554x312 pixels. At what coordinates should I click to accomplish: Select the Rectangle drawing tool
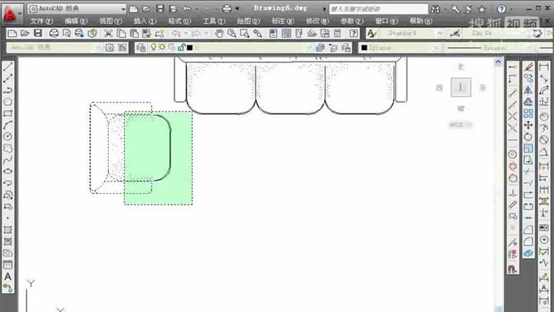tap(8, 113)
